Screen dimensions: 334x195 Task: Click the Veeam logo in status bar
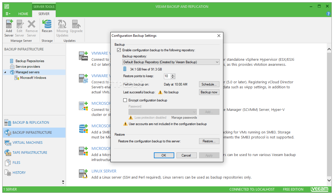[320, 189]
